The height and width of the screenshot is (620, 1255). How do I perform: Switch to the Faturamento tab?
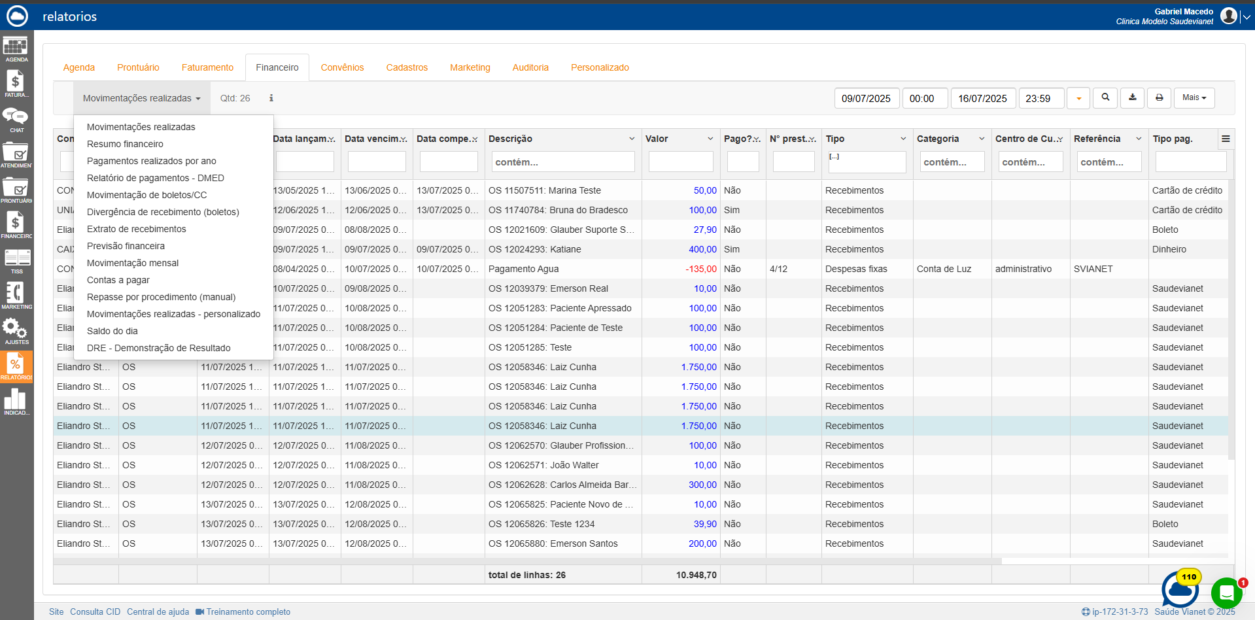point(207,67)
